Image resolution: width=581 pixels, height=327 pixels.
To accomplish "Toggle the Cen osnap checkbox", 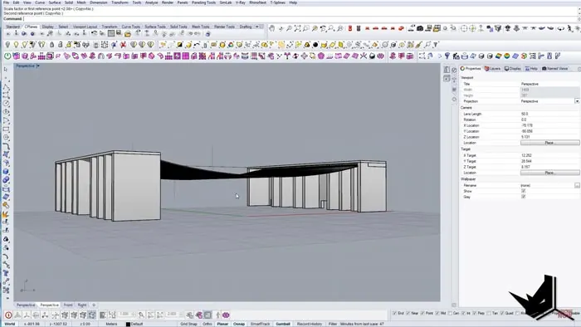I will point(450,313).
